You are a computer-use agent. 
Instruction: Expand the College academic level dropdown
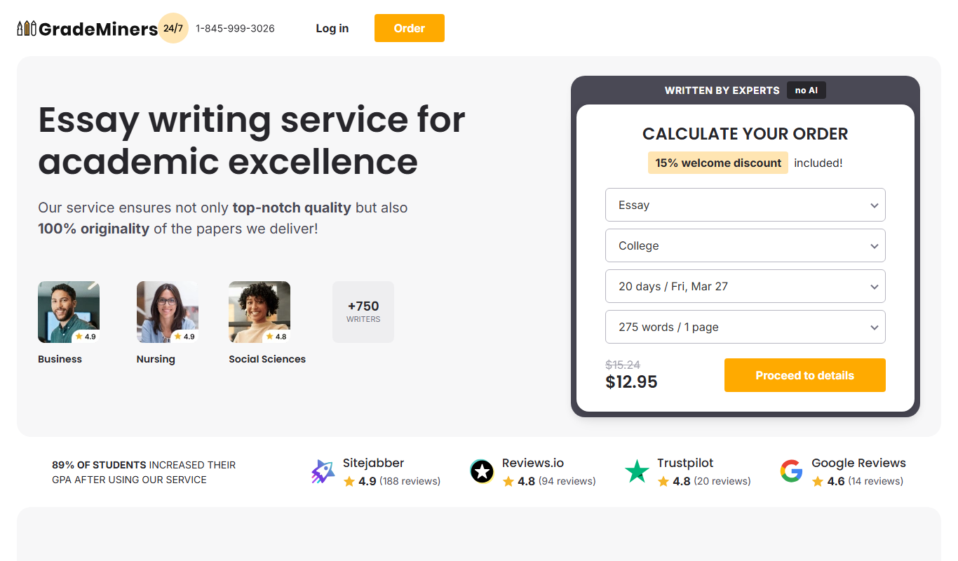pyautogui.click(x=745, y=245)
